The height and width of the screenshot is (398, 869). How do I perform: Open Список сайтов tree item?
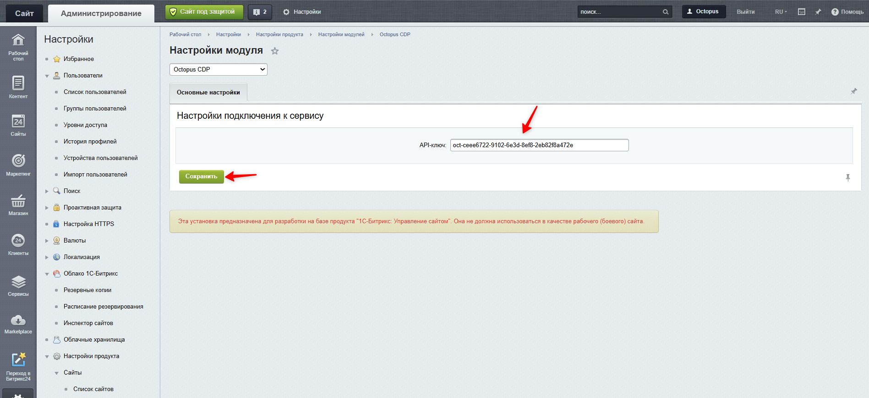93,389
